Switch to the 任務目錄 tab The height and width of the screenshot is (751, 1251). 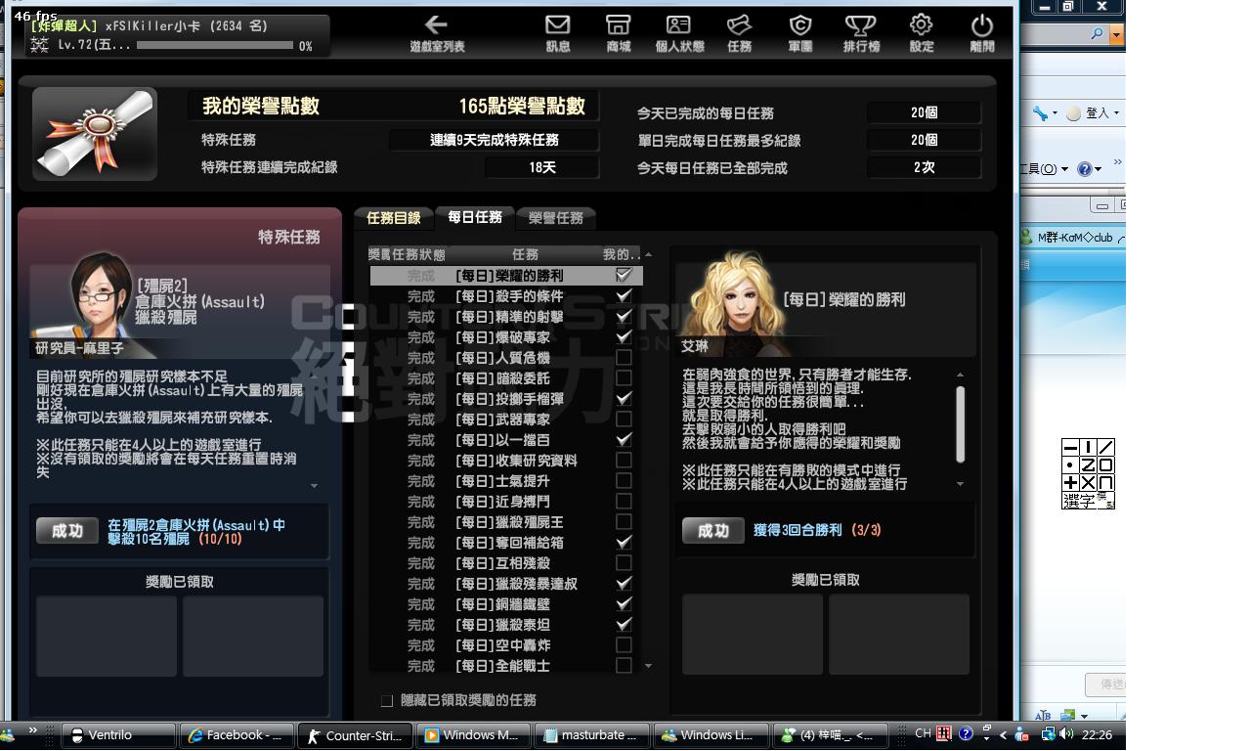[x=393, y=218]
